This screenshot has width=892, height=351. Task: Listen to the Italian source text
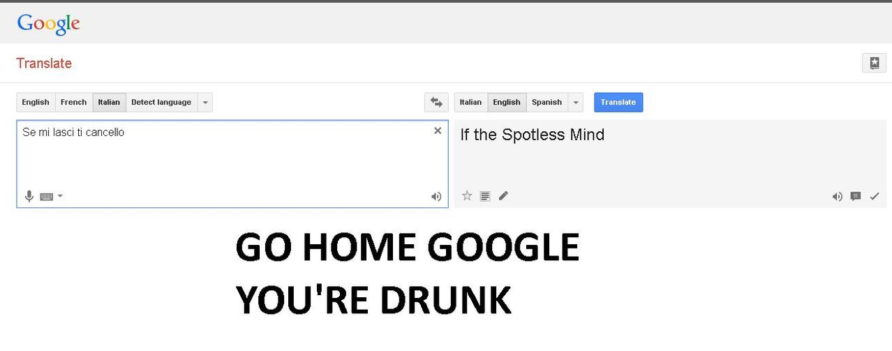436,197
